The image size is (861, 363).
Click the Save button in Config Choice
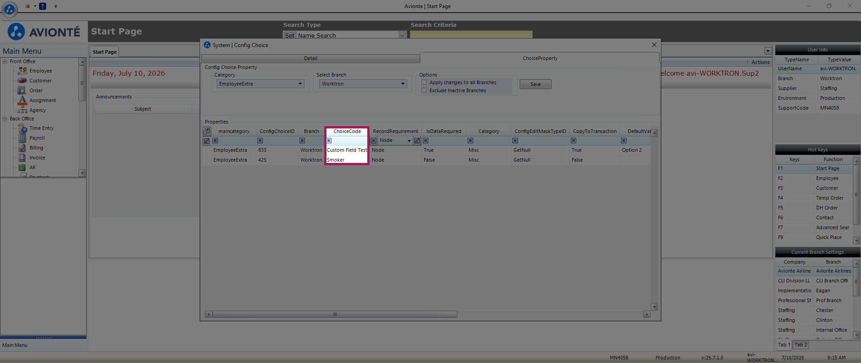point(535,84)
